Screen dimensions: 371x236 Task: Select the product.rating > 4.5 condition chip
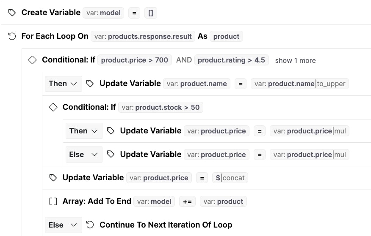pyautogui.click(x=231, y=60)
